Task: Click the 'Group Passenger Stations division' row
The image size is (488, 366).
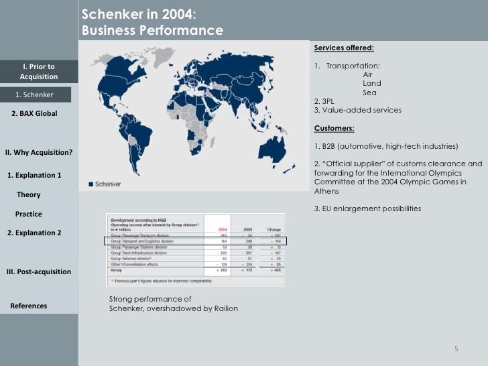Action: click(195, 247)
